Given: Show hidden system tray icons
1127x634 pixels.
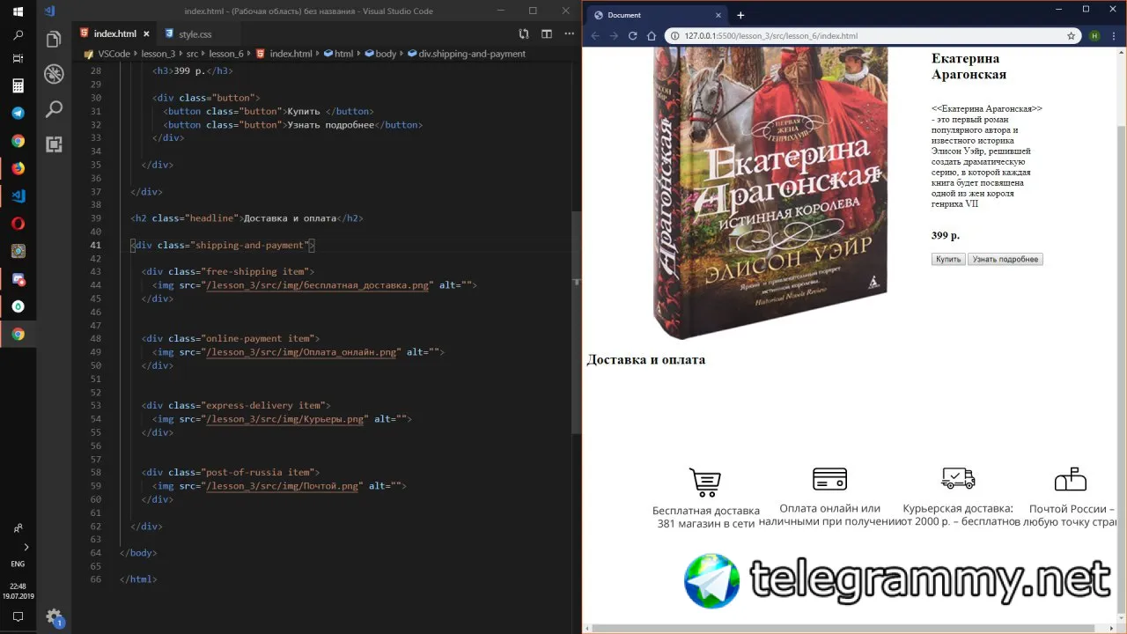Looking at the screenshot, I should click(26, 547).
